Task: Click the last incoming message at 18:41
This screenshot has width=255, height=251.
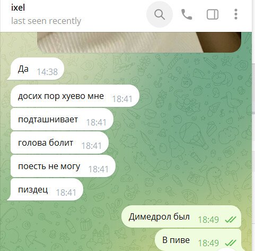Action: pos(45,189)
